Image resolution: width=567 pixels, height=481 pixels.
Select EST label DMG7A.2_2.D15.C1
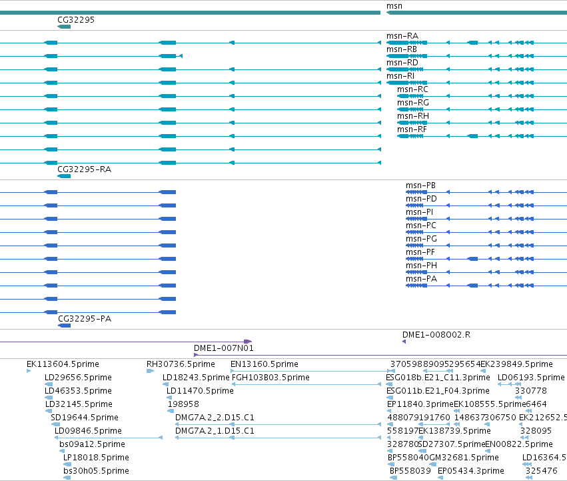point(215,418)
